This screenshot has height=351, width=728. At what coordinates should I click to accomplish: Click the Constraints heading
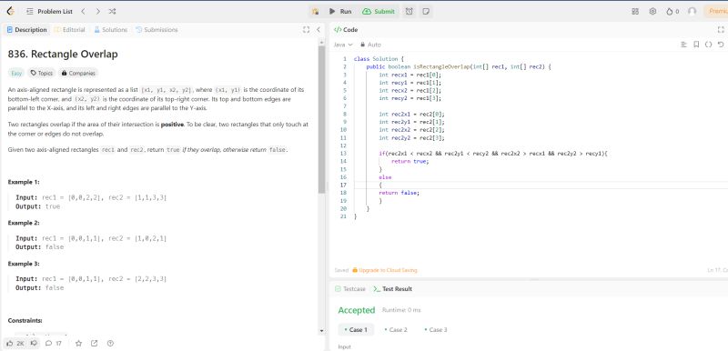point(25,320)
